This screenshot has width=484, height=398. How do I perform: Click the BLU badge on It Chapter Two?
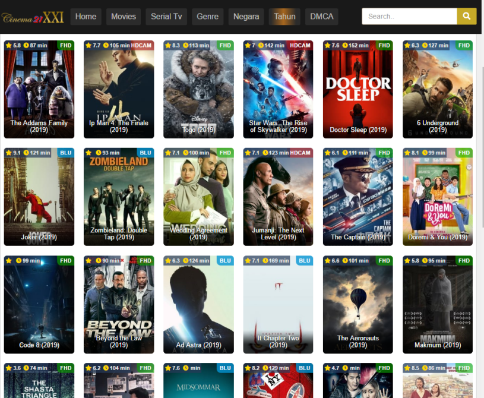[x=305, y=261]
